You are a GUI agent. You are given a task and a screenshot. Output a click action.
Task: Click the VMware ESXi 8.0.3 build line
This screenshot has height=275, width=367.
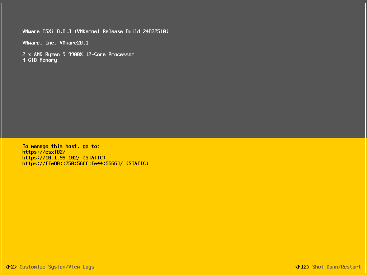(95, 31)
